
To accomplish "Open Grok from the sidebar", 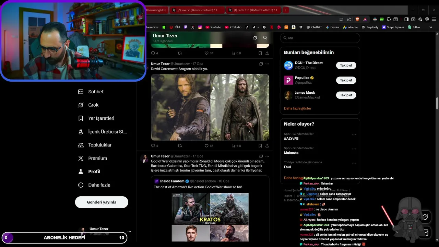I will pos(88,105).
